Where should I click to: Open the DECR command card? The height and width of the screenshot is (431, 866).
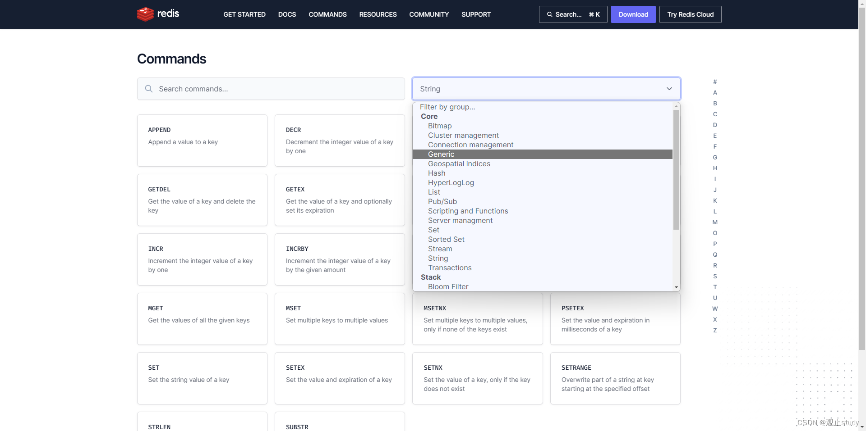coord(340,141)
